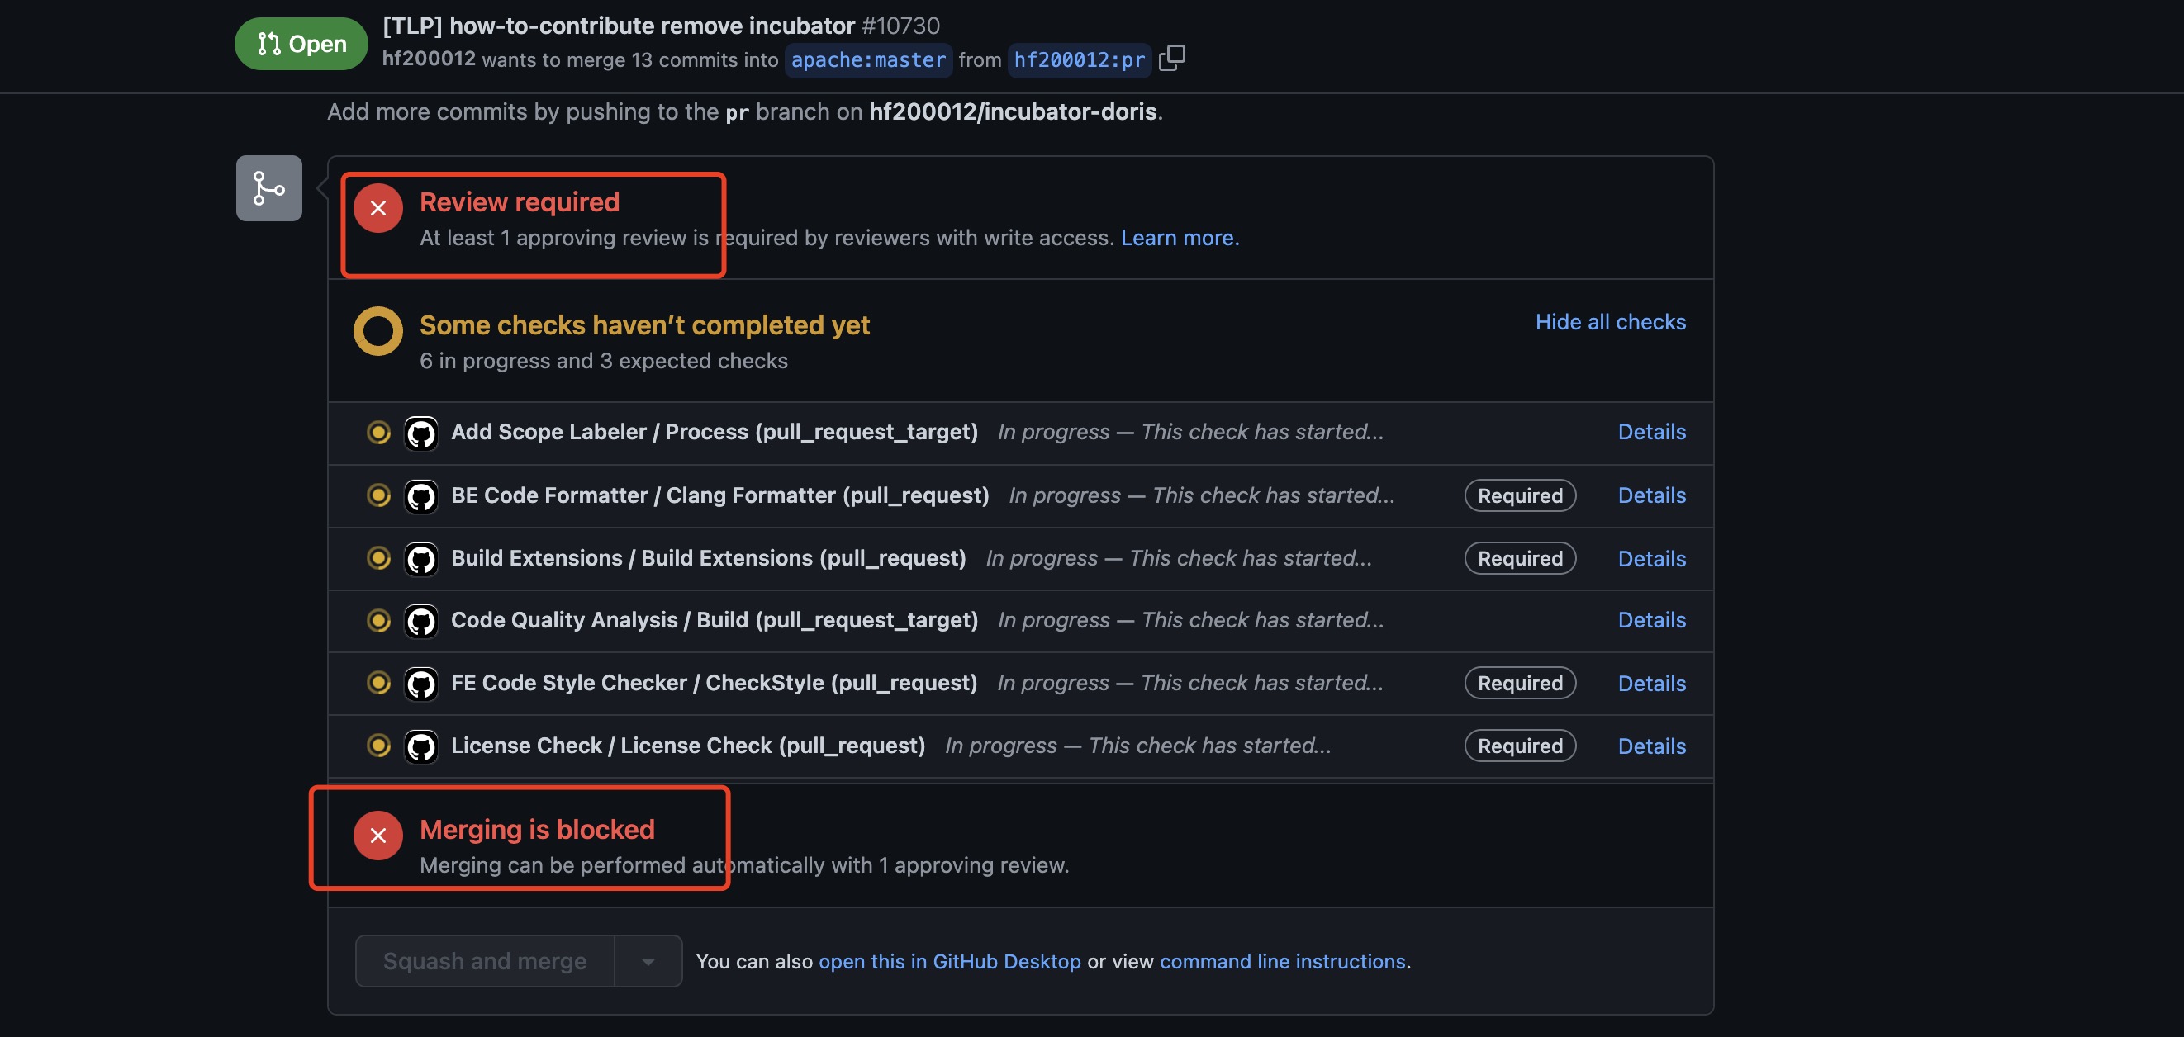Click the git merge branch icon
The width and height of the screenshot is (2184, 1037).
268,188
